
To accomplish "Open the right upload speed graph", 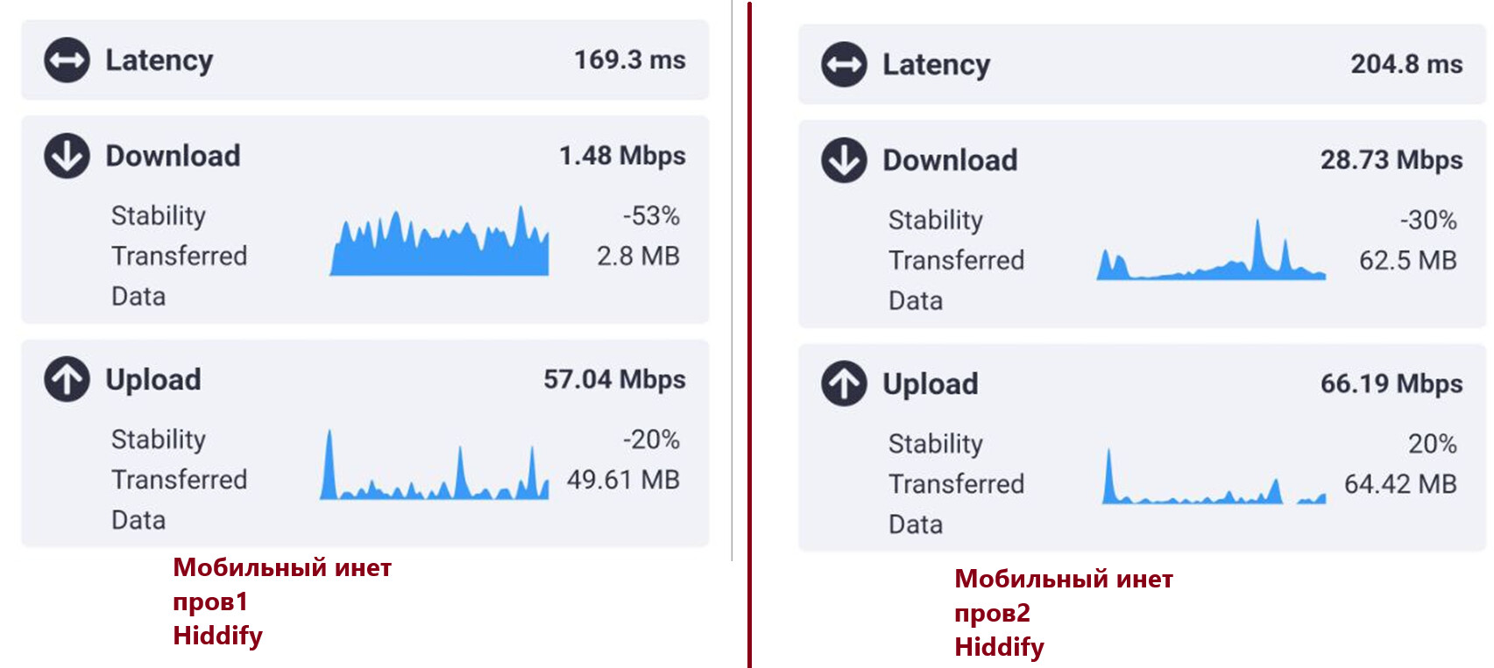I will 1214,476.
